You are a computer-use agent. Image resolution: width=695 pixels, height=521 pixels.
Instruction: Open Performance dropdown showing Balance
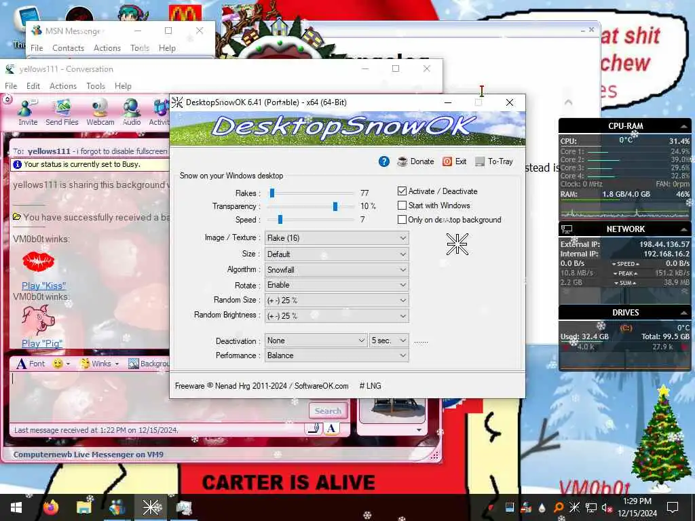337,355
